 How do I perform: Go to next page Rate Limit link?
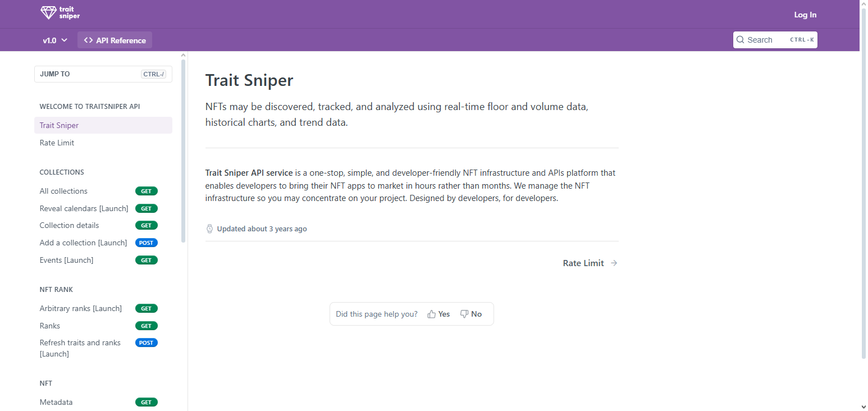583,263
